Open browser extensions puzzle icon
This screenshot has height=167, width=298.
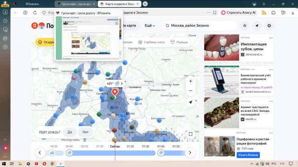pos(273,13)
